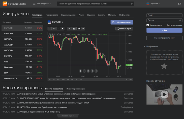This screenshot has width=184, height=119.
Task: Select the candlestick chart type icon
Action: pyautogui.click(x=79, y=29)
